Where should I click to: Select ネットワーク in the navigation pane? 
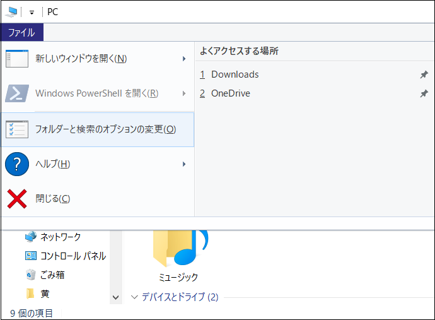click(x=60, y=237)
